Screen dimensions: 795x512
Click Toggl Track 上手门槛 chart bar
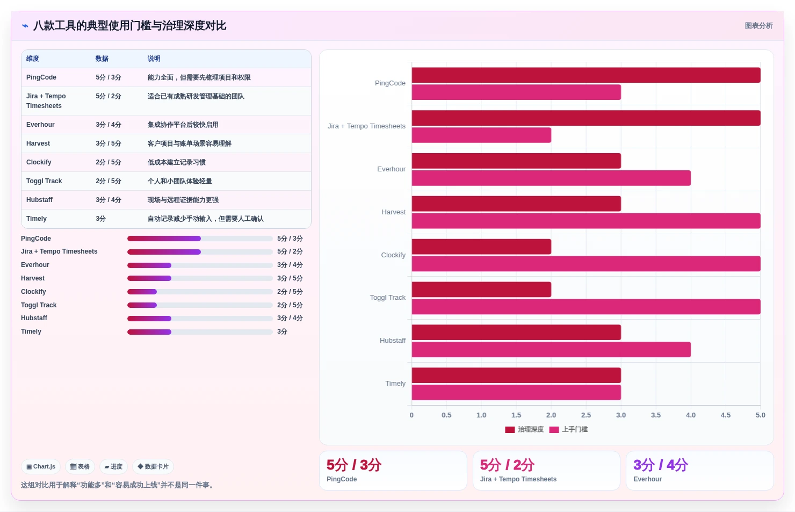tap(586, 307)
